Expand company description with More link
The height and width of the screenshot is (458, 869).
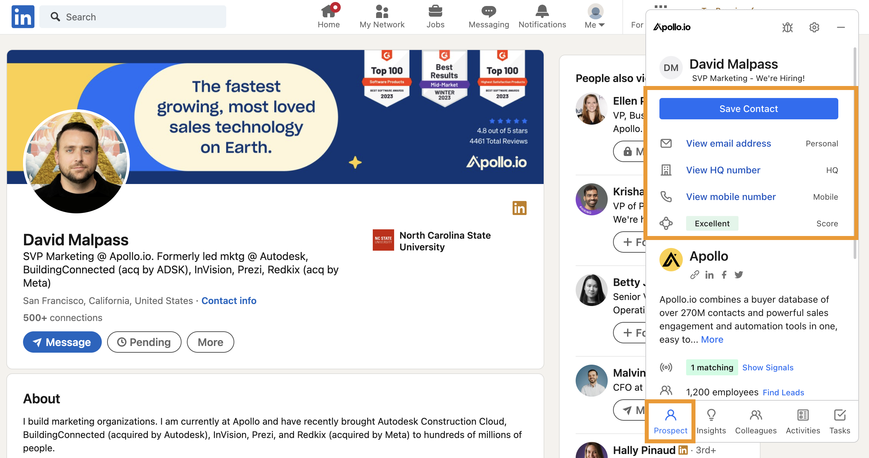712,339
